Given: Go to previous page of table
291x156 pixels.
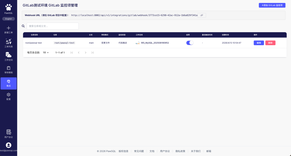Looking at the screenshot, I should tap(79, 53).
